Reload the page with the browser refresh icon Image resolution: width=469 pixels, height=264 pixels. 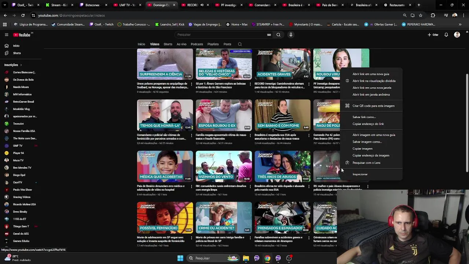click(x=23, y=15)
